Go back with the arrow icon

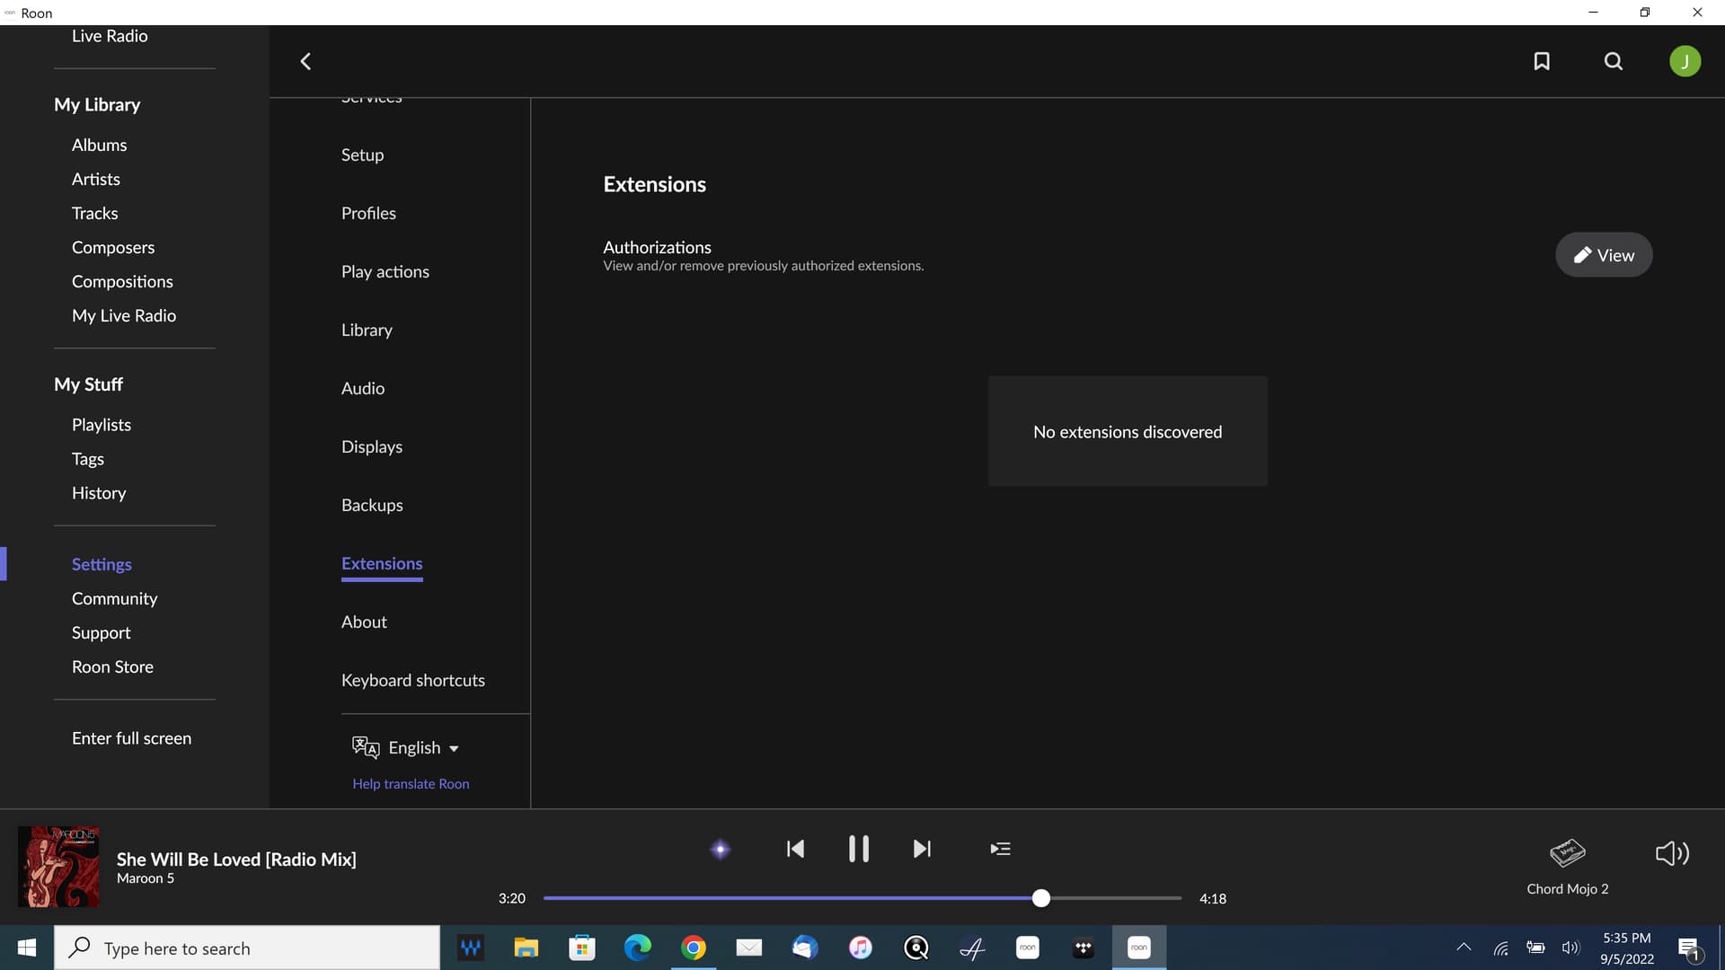(305, 61)
